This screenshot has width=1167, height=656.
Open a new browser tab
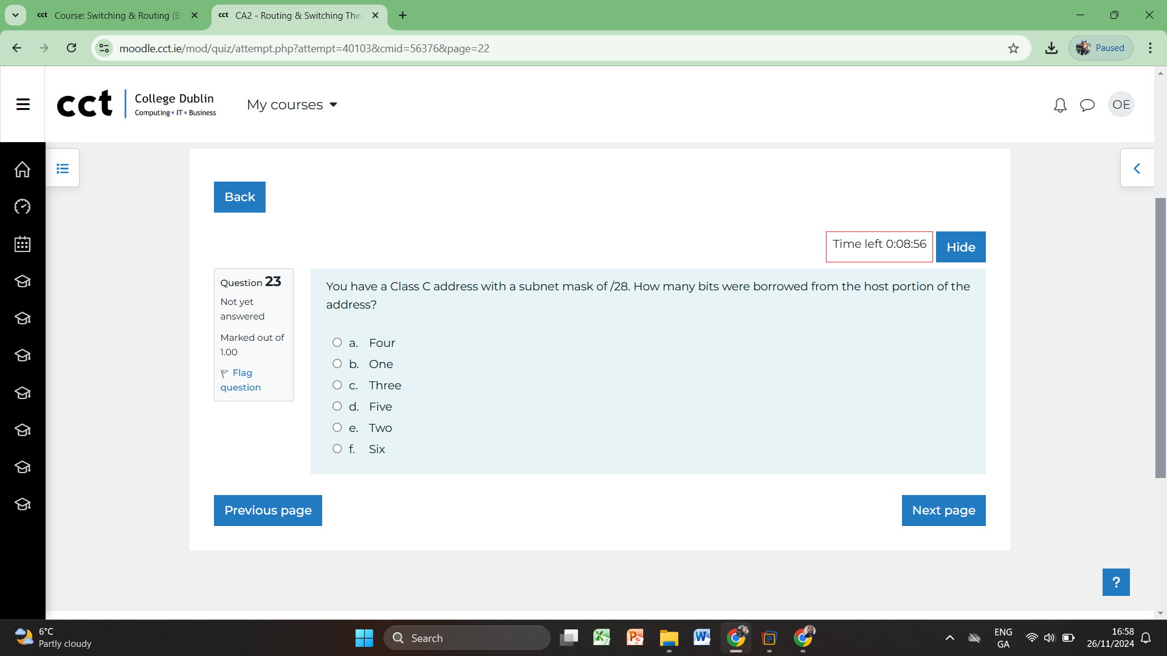[x=403, y=15]
